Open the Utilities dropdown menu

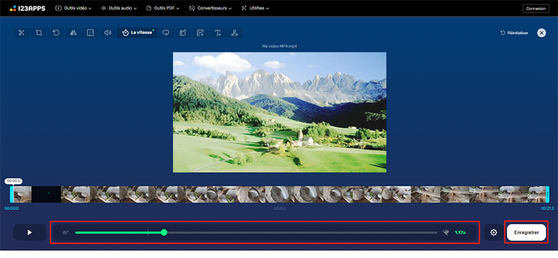pos(255,8)
